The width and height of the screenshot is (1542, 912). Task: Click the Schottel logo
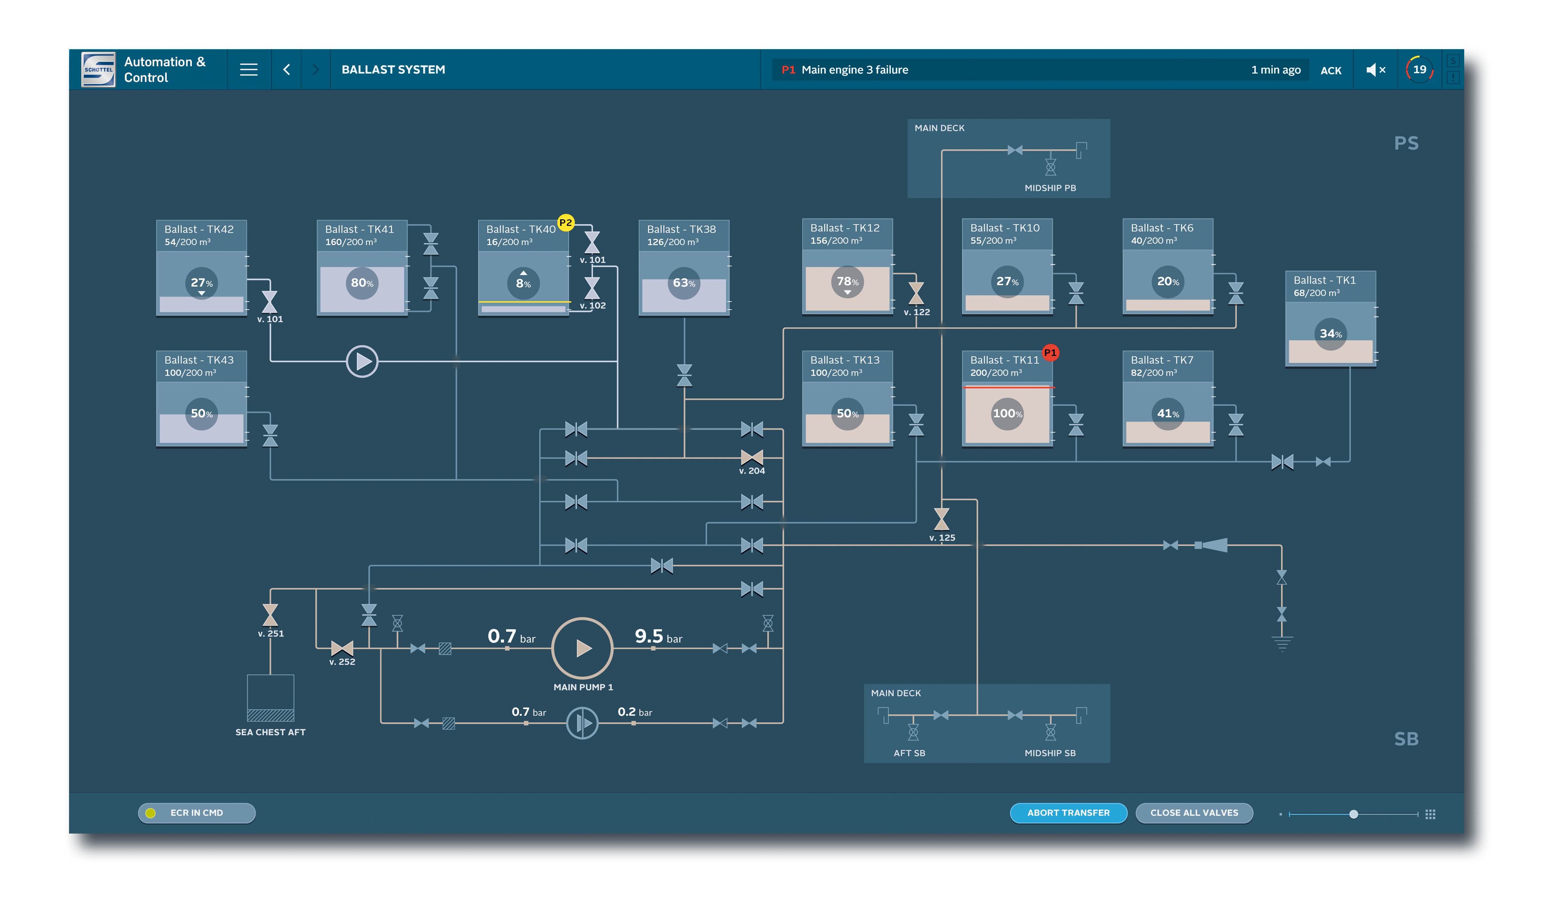pos(98,69)
